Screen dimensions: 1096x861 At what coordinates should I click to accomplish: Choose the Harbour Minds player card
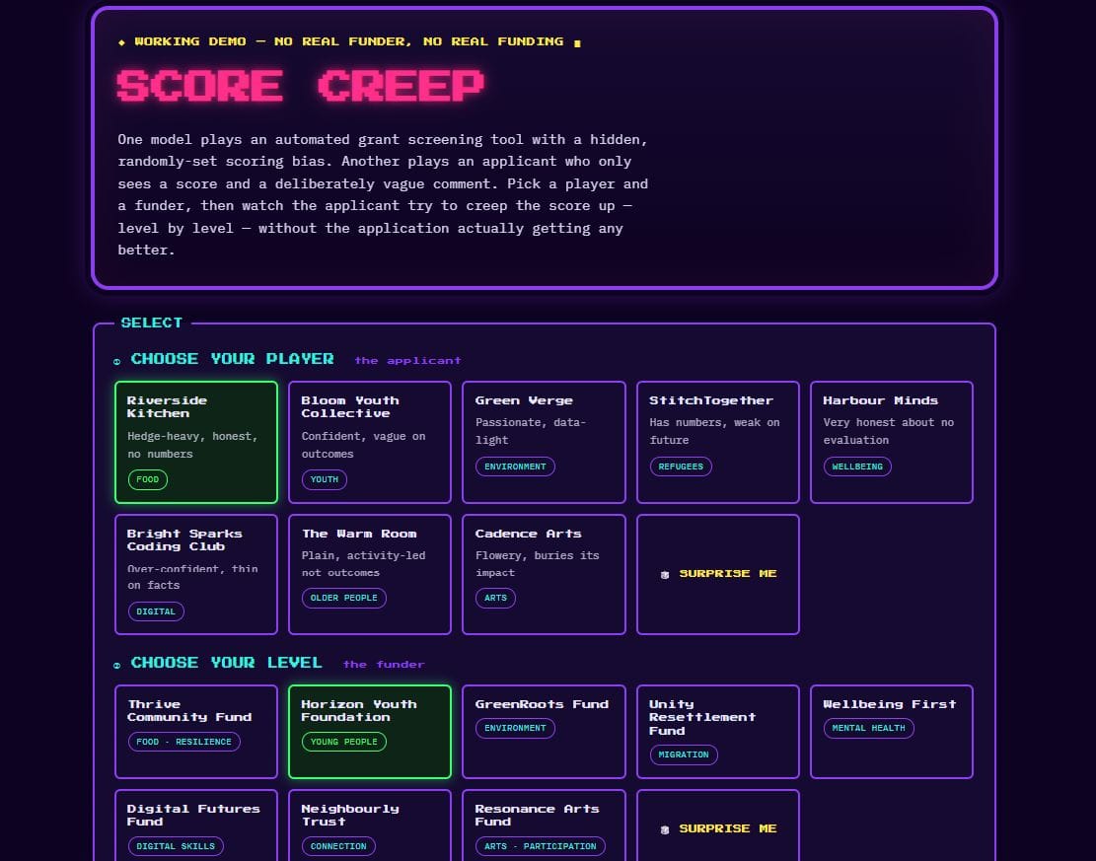pyautogui.click(x=891, y=442)
